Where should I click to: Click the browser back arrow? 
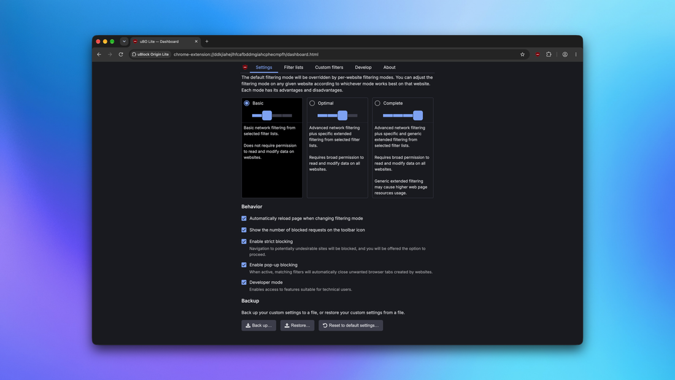[99, 54]
